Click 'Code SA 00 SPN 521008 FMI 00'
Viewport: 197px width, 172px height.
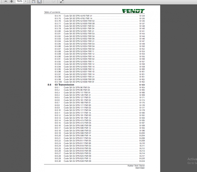click(x=79, y=79)
